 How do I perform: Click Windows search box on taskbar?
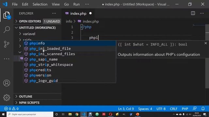pyautogui.click(x=30, y=114)
